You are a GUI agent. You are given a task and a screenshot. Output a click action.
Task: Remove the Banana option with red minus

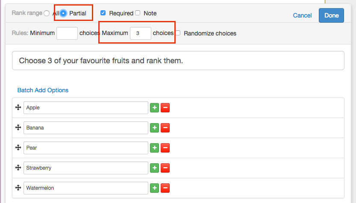click(165, 128)
